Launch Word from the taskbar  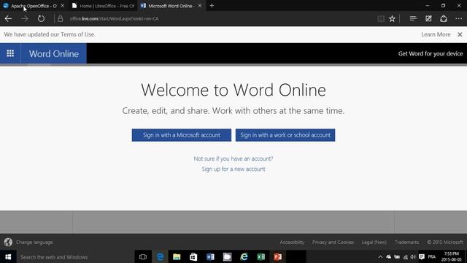(x=210, y=256)
